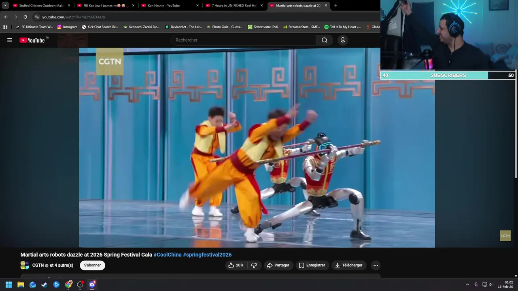This screenshot has width=518, height=291.
Task: Start voice search with microphone icon
Action: click(x=343, y=40)
